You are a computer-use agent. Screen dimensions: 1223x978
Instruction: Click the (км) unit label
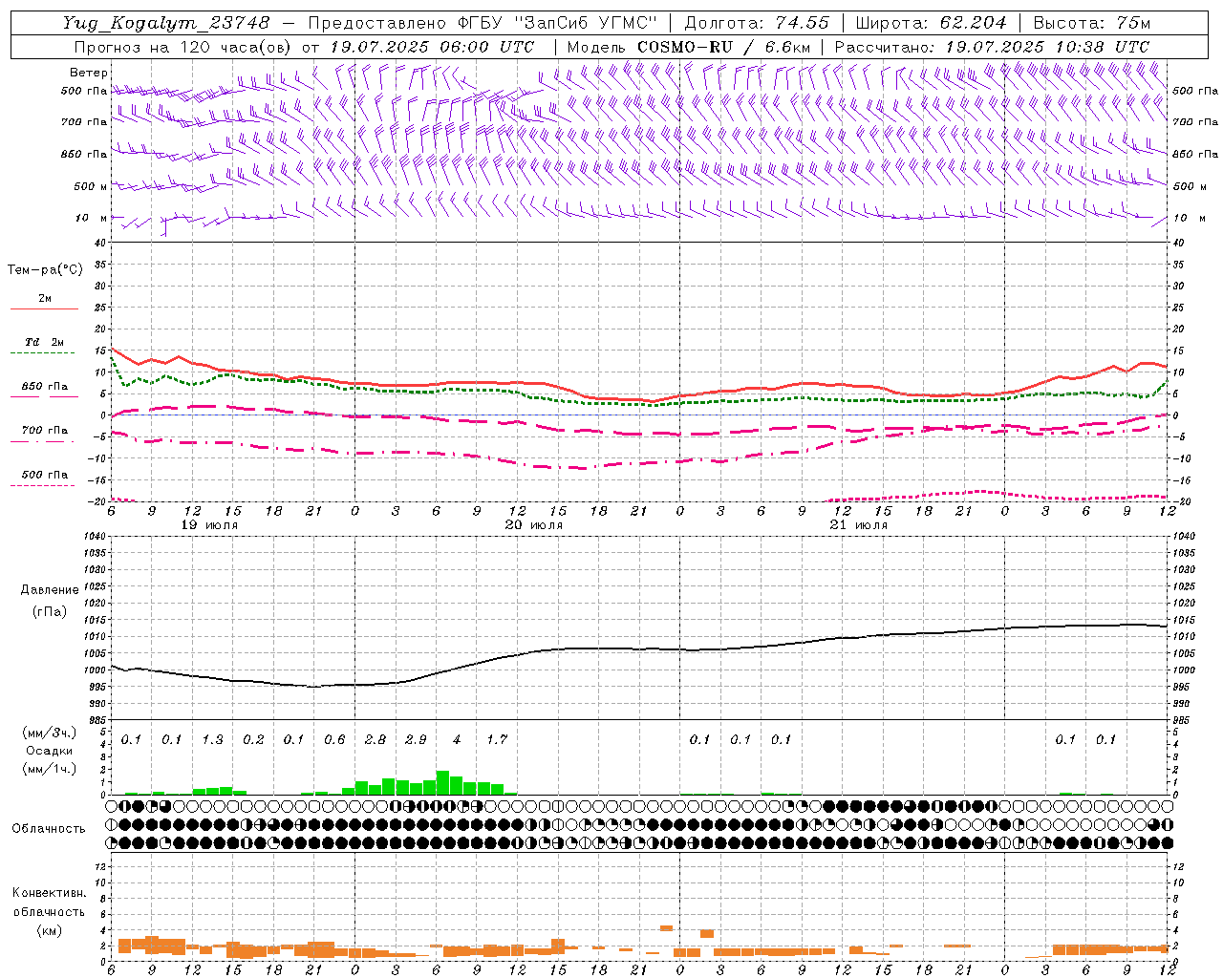pos(49,930)
